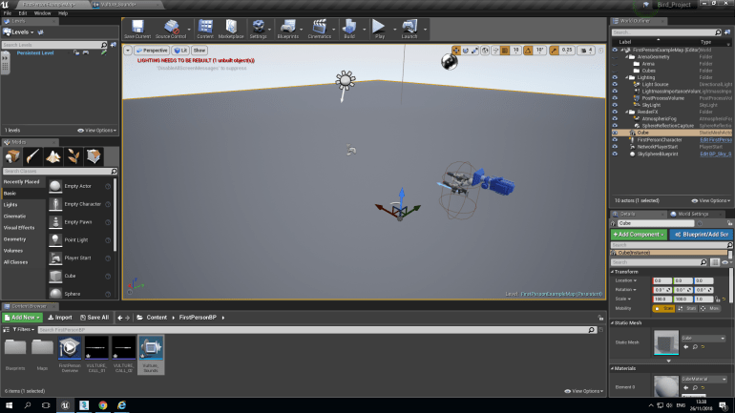Collapse the Transform section in Details

612,272
